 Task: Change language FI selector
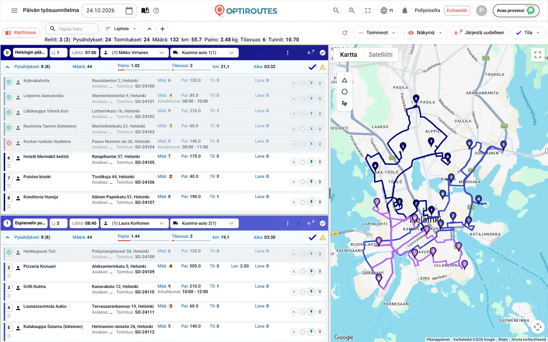click(387, 11)
